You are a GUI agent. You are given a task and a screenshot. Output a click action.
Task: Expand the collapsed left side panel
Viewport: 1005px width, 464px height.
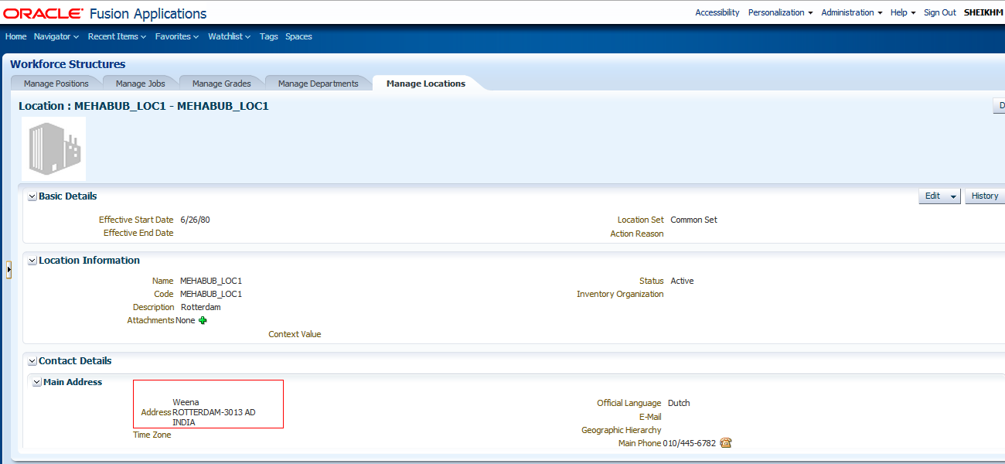[x=7, y=268]
